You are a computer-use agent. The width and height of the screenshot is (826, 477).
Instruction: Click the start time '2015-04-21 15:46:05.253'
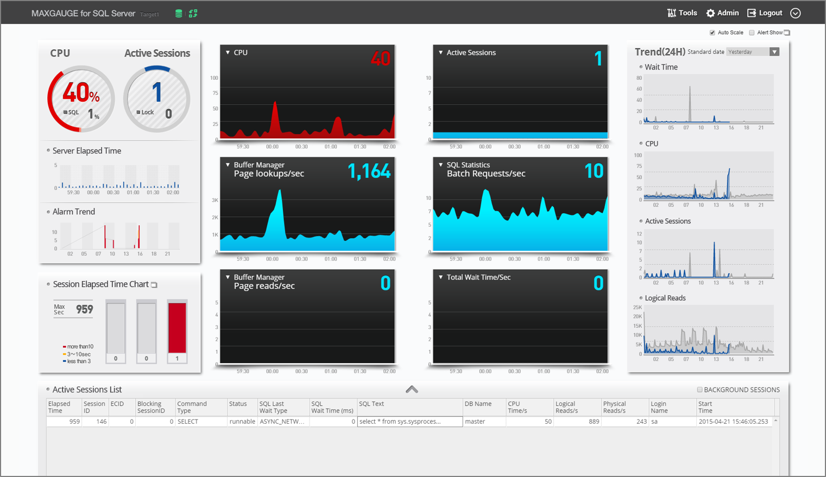point(735,422)
